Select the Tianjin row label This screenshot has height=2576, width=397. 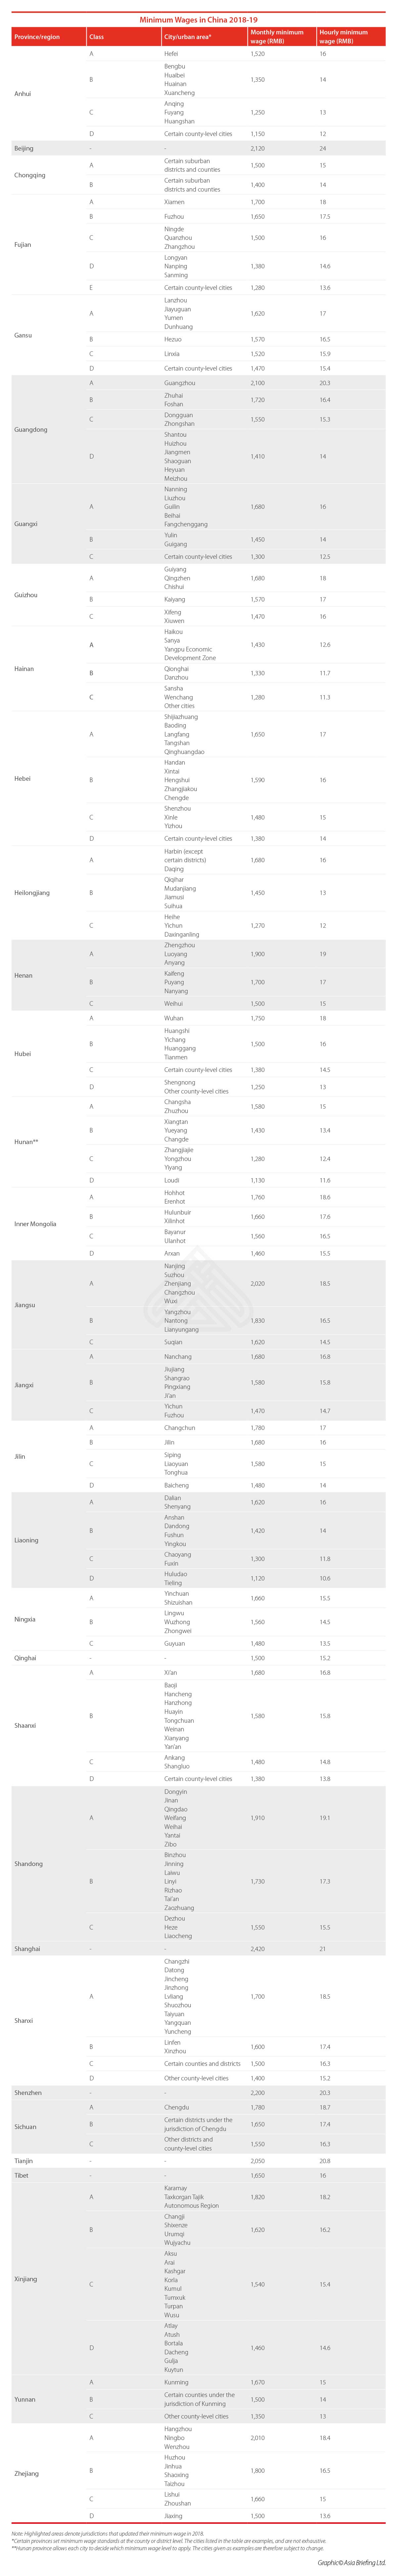[24, 2160]
